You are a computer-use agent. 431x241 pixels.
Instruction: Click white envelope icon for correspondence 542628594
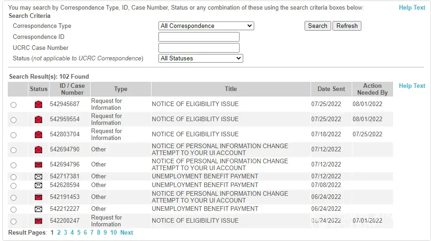(x=38, y=185)
